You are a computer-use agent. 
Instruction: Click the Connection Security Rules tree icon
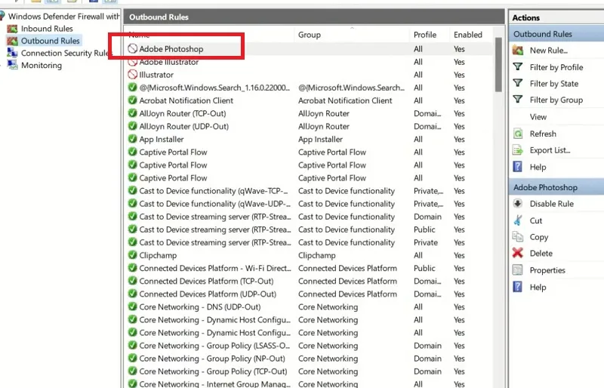pyautogui.click(x=12, y=53)
